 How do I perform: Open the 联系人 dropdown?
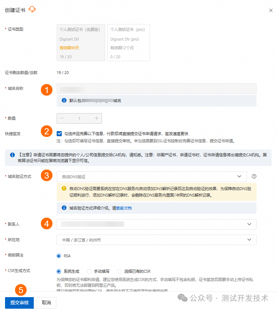[156, 224]
